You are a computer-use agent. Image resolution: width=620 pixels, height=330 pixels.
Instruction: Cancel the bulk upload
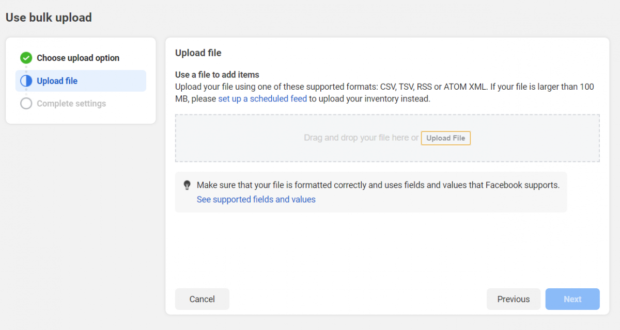pos(202,299)
